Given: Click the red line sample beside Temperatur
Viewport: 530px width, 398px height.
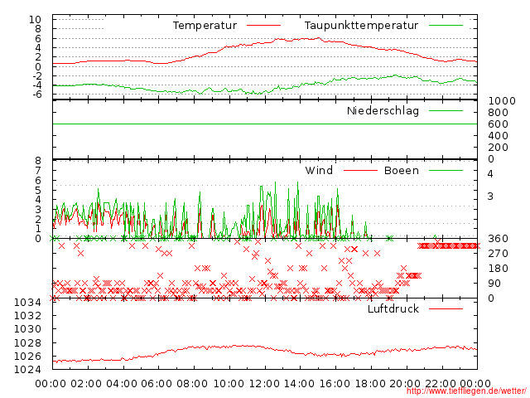Looking at the screenshot, I should [x=263, y=26].
